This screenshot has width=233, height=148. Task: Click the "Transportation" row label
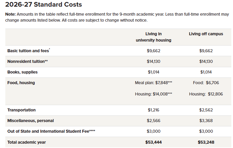pos(21,110)
